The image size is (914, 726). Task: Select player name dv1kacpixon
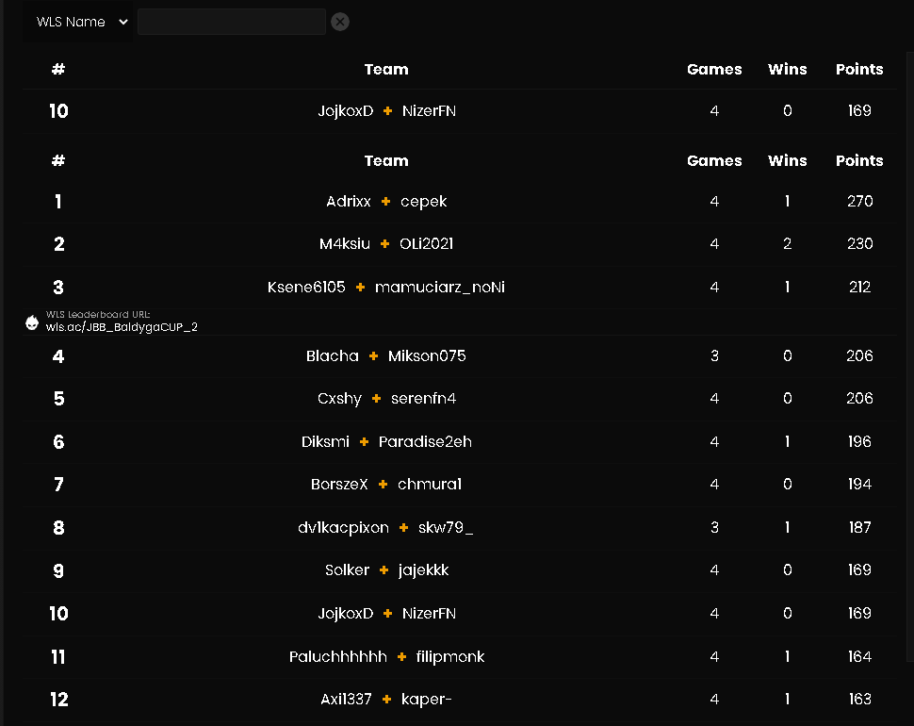pyautogui.click(x=343, y=527)
